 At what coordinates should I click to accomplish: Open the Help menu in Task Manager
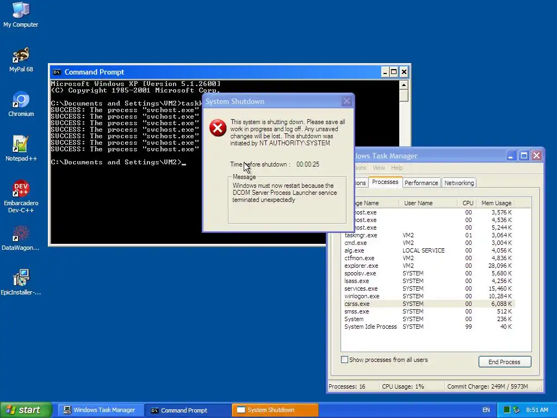(397, 168)
